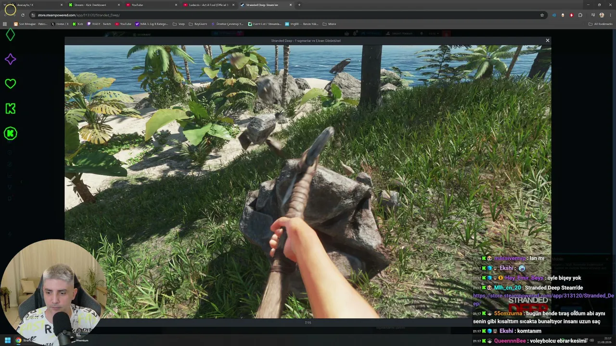Switch to the YouTube browser tab

tap(151, 5)
